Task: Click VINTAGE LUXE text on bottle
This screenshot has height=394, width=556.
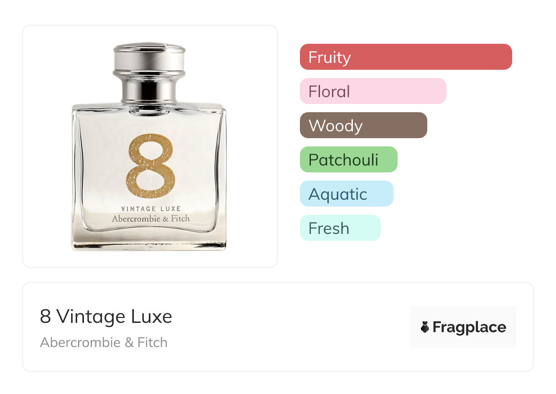Action: 151,209
